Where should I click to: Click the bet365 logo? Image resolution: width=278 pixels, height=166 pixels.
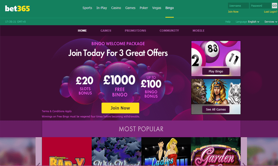coord(17,8)
